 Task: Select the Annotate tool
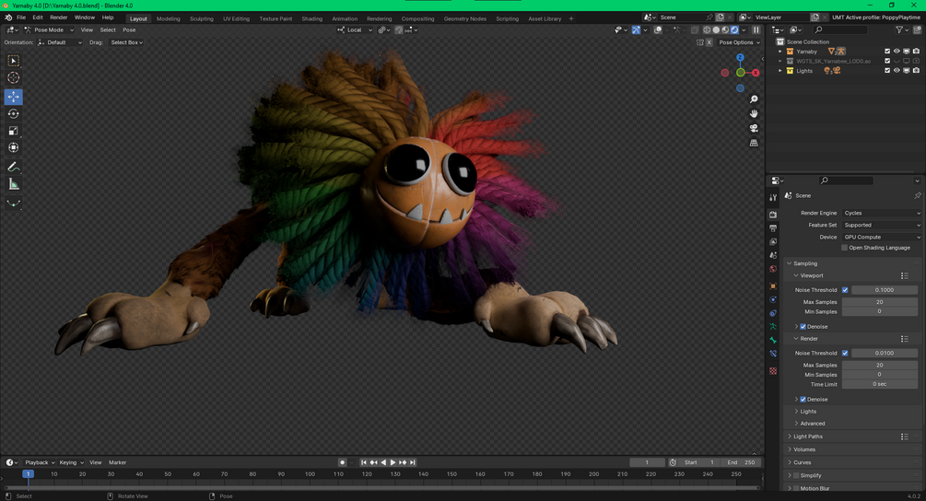pyautogui.click(x=13, y=167)
